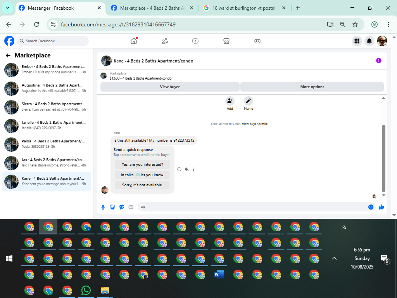Click the choose sticker icon
This screenshot has height=298, width=397.
[x=121, y=207]
